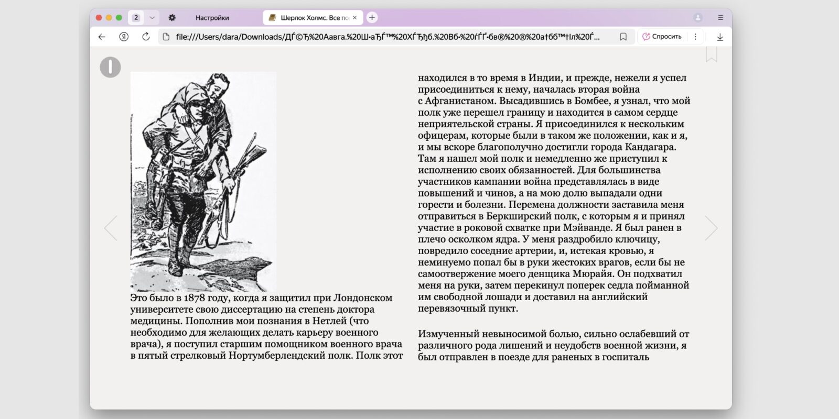The width and height of the screenshot is (839, 419).
Task: Click the green fullscreen window button
Action: (119, 18)
